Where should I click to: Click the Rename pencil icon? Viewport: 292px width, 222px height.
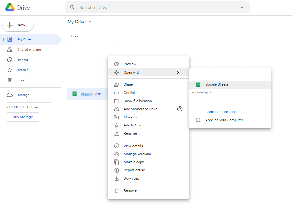pos(116,134)
